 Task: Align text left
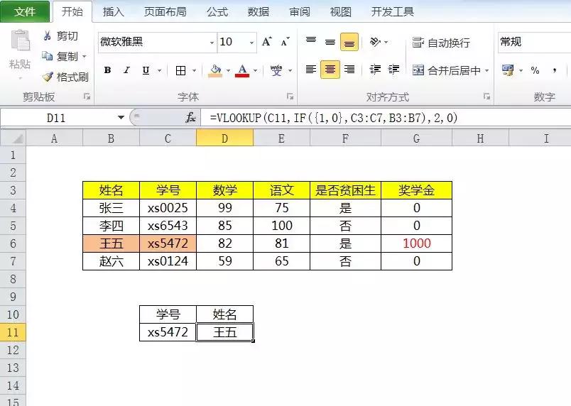[x=311, y=70]
